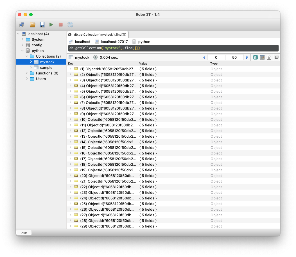Viewport: 296px width, 257px height.
Task: Expand the config database node
Action: click(23, 45)
